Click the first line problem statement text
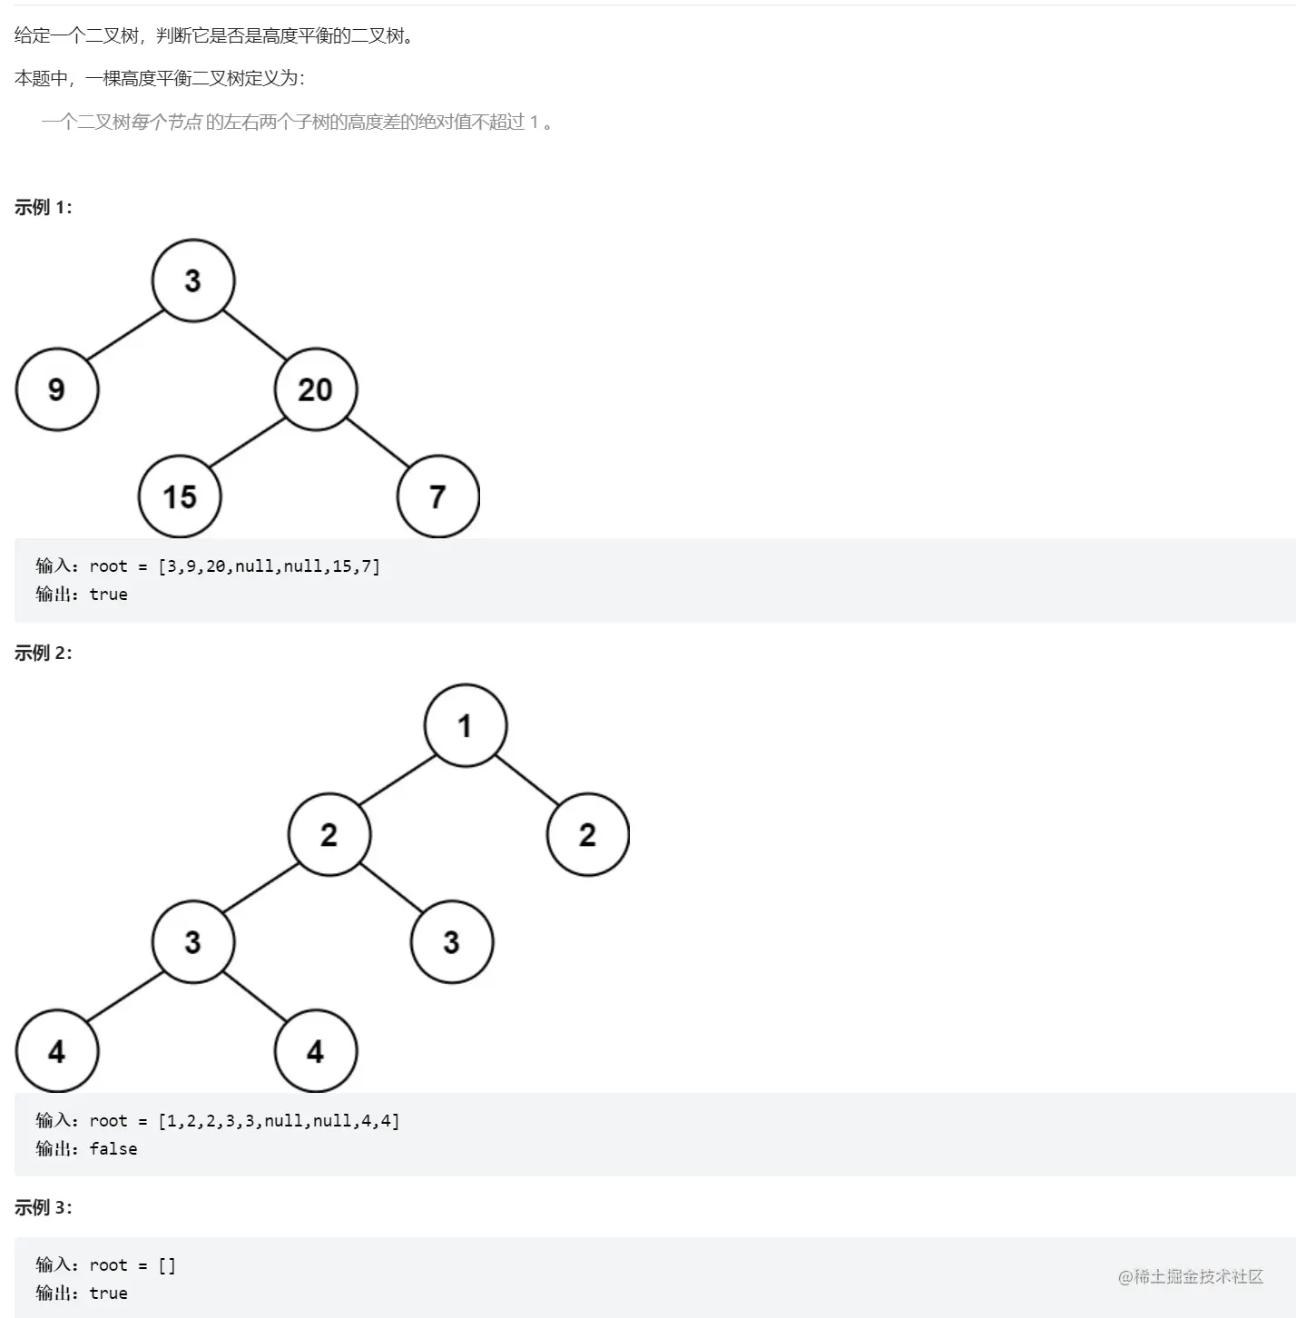1296x1318 pixels. tap(213, 35)
